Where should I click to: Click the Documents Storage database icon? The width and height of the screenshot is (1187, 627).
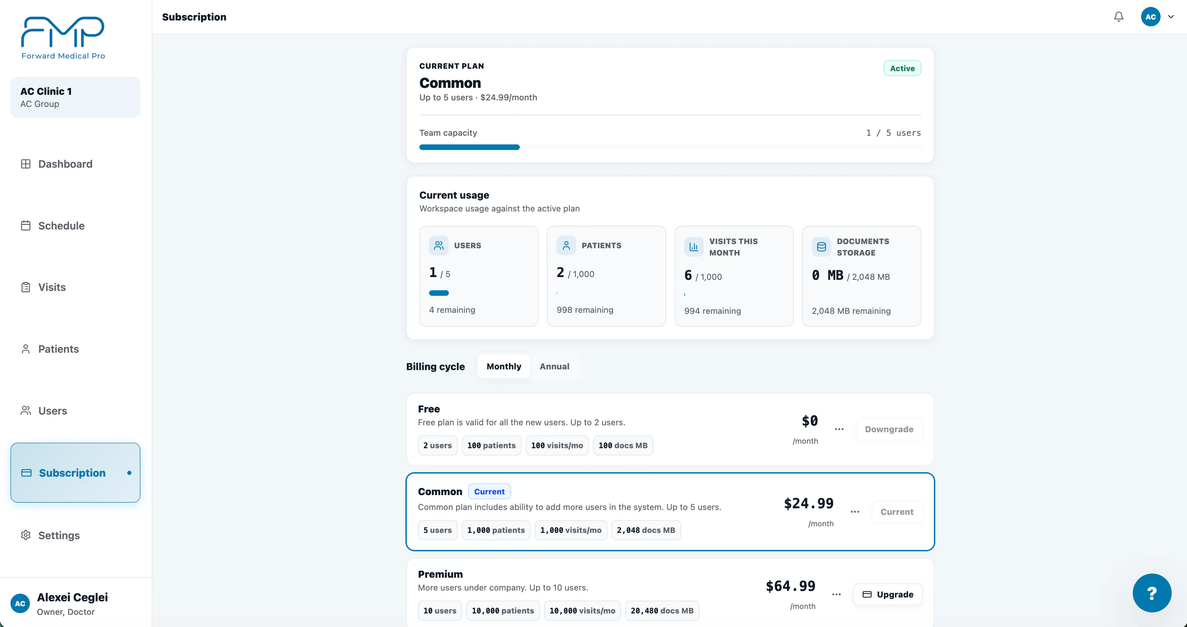(x=821, y=247)
